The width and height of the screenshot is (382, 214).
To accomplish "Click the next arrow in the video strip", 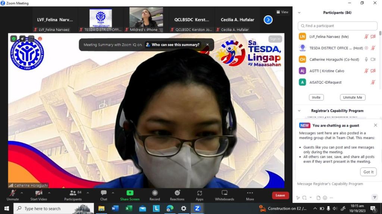I will coord(268,20).
